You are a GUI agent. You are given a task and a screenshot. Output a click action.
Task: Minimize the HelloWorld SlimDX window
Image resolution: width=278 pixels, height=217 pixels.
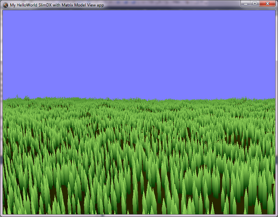pyautogui.click(x=246, y=4)
